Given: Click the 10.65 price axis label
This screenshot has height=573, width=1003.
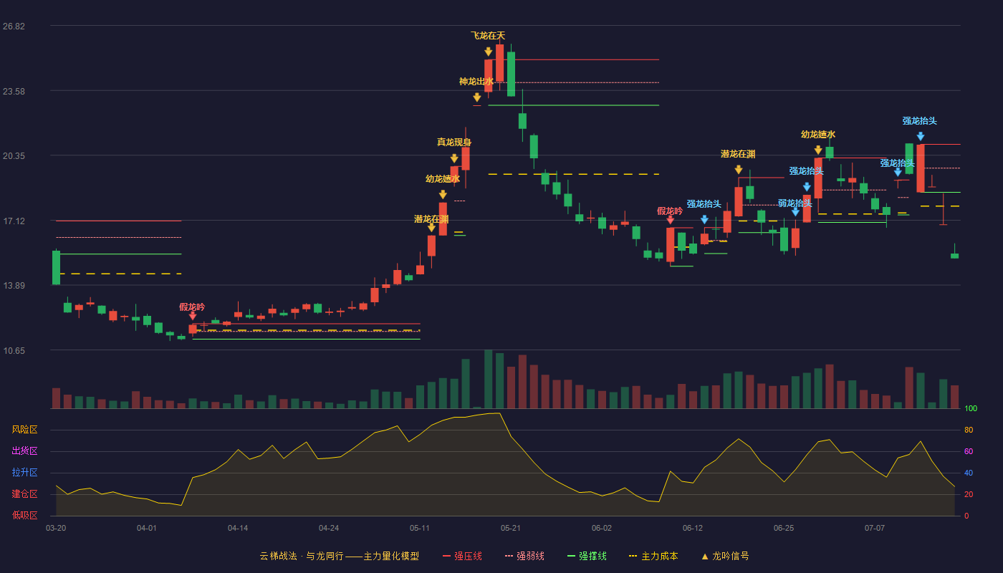Looking at the screenshot, I should click(14, 351).
